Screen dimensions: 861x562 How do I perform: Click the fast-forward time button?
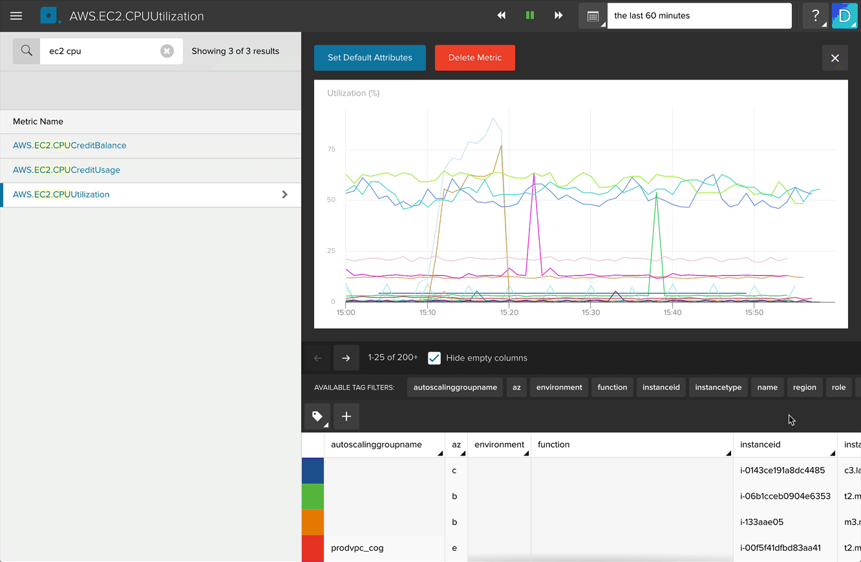click(x=558, y=16)
